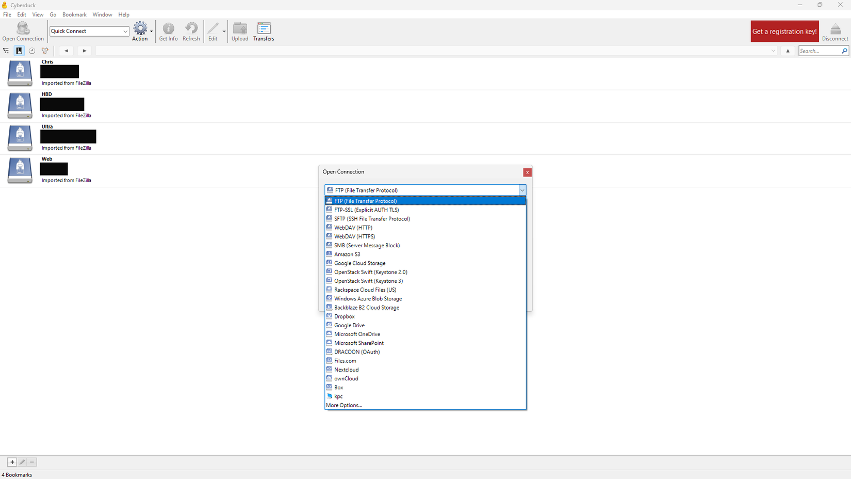The image size is (851, 479).
Task: Switch to browser outline view icon
Action: [x=6, y=51]
